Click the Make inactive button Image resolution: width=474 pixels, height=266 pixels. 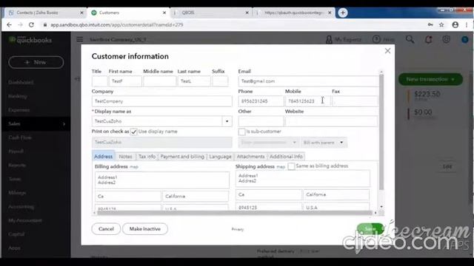point(145,229)
